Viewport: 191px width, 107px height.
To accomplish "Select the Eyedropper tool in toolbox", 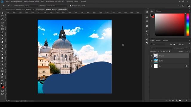I will pos(2,32).
